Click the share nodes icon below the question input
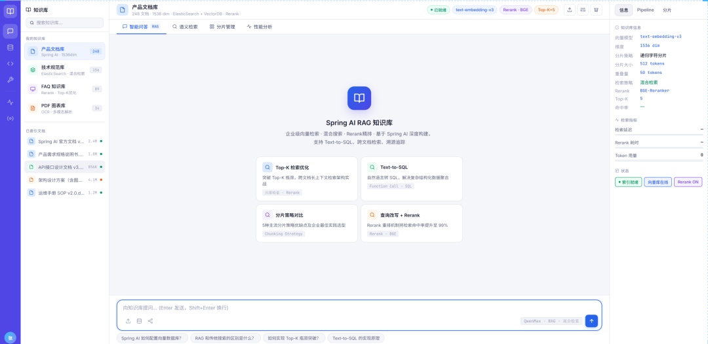The image size is (708, 344). point(150,321)
